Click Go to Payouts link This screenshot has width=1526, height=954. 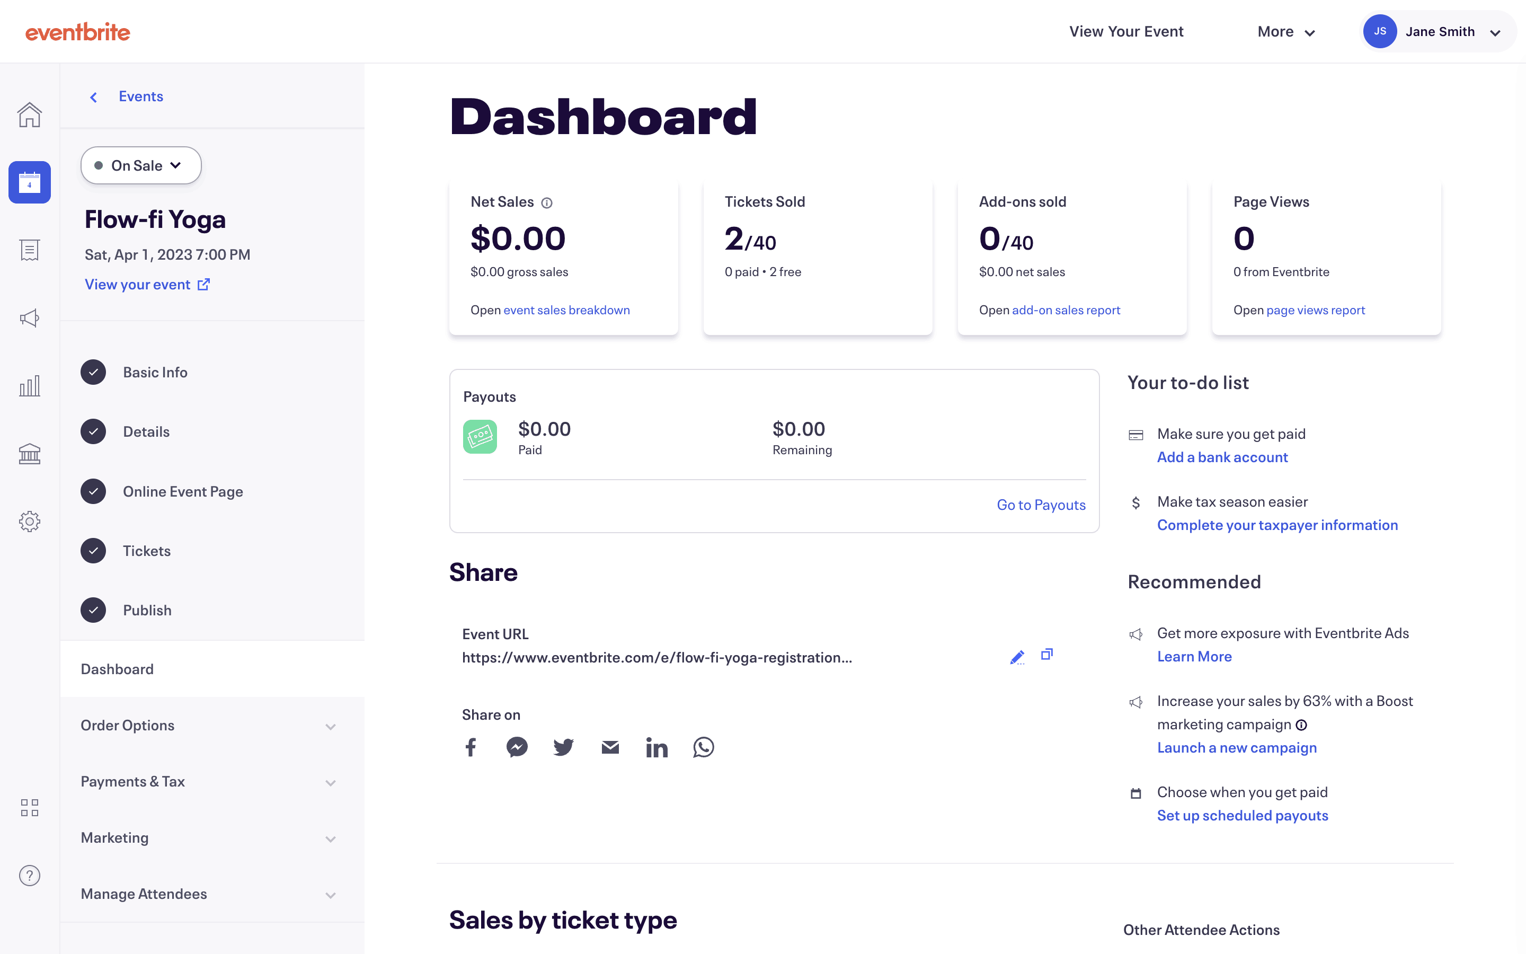tap(1041, 505)
